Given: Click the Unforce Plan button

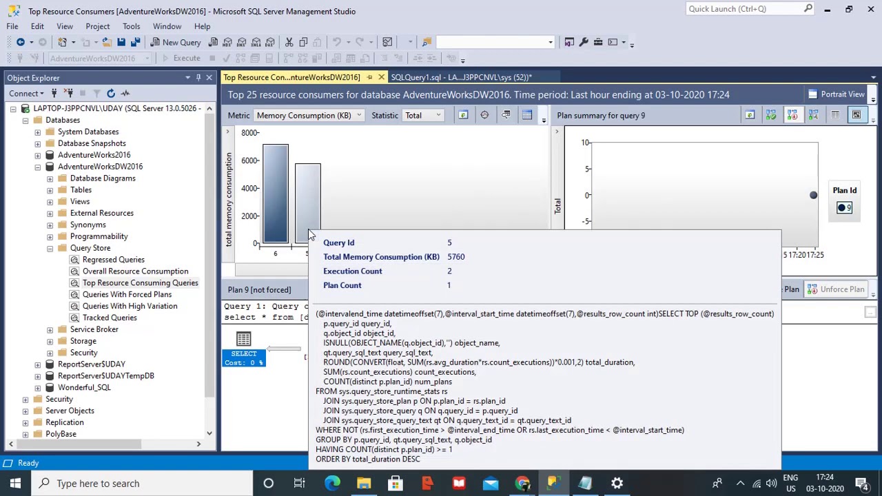Looking at the screenshot, I should [x=835, y=289].
